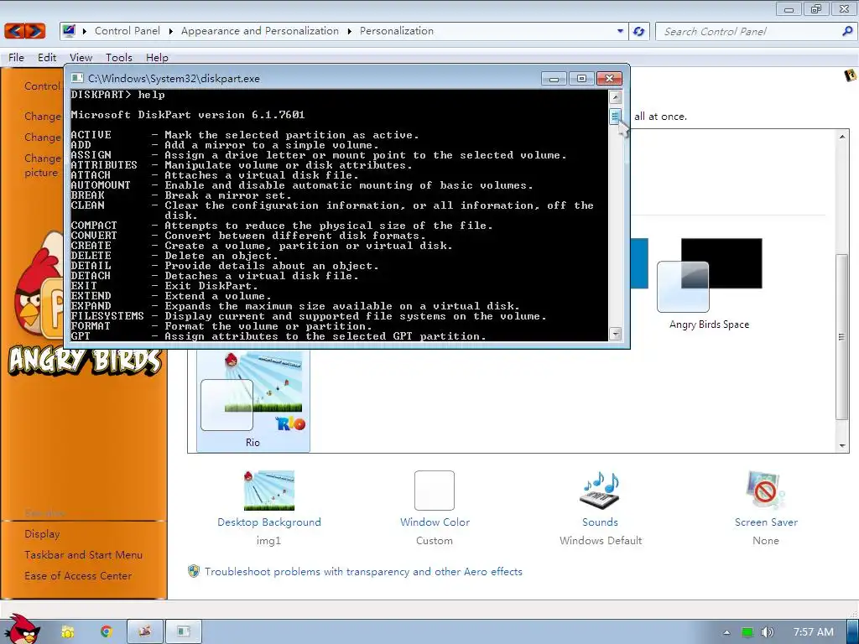The height and width of the screenshot is (644, 859).
Task: Click the CREATE command line in console
Action: (x=262, y=246)
